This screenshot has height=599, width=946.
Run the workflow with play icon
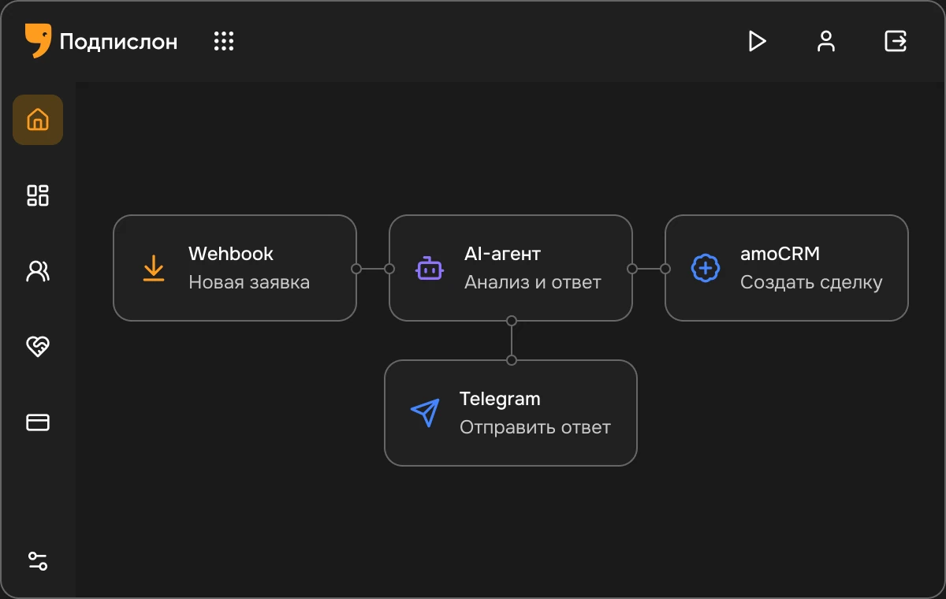[x=757, y=41]
